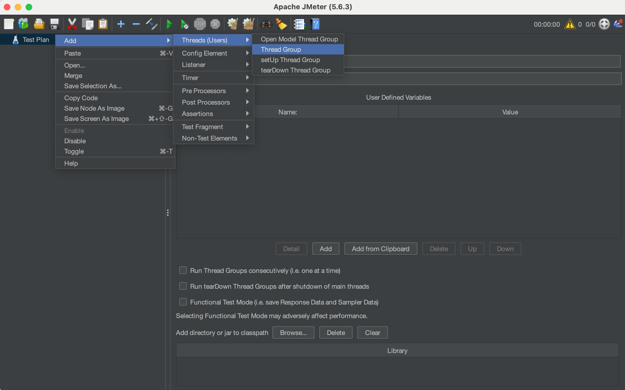This screenshot has height=390, width=625.
Task: Expand the Listener submenu
Action: pyautogui.click(x=214, y=65)
